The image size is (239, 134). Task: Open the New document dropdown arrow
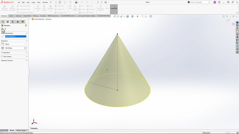[x=62, y=2]
